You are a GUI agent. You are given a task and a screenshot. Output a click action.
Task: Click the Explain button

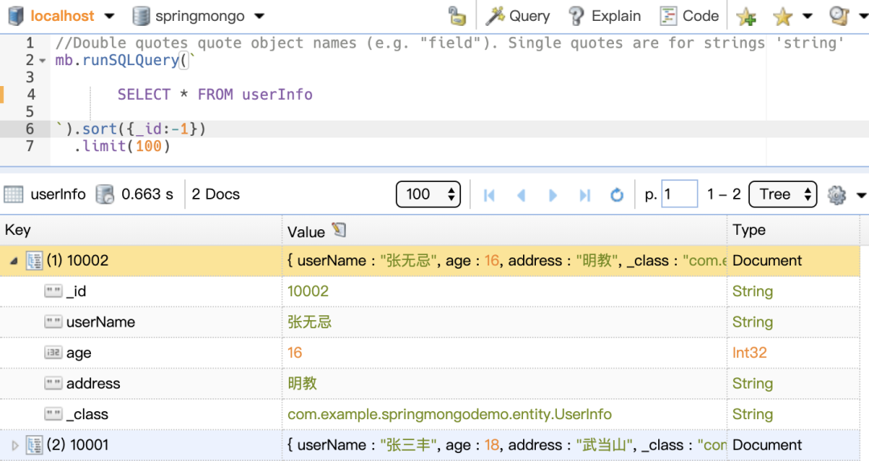(604, 16)
